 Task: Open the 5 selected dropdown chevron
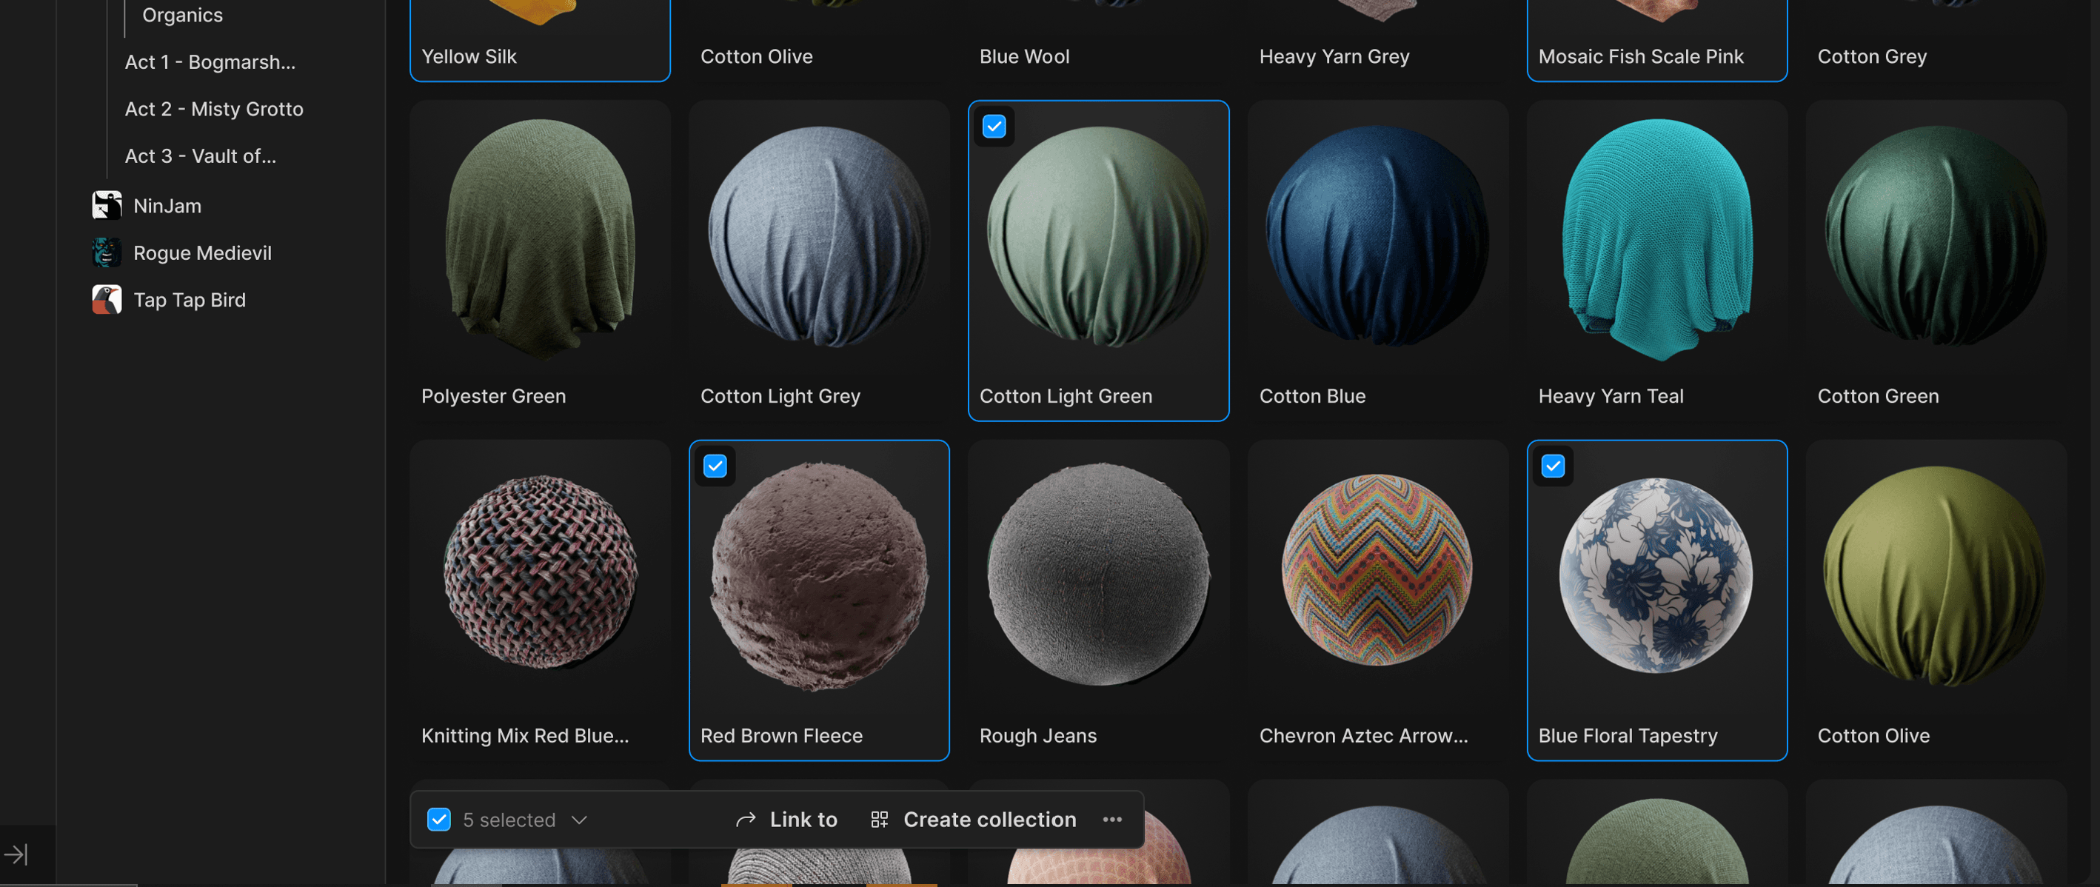tap(579, 820)
